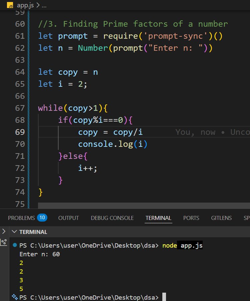
Task: Click the while(copy>1) loop header
Action: [73, 108]
